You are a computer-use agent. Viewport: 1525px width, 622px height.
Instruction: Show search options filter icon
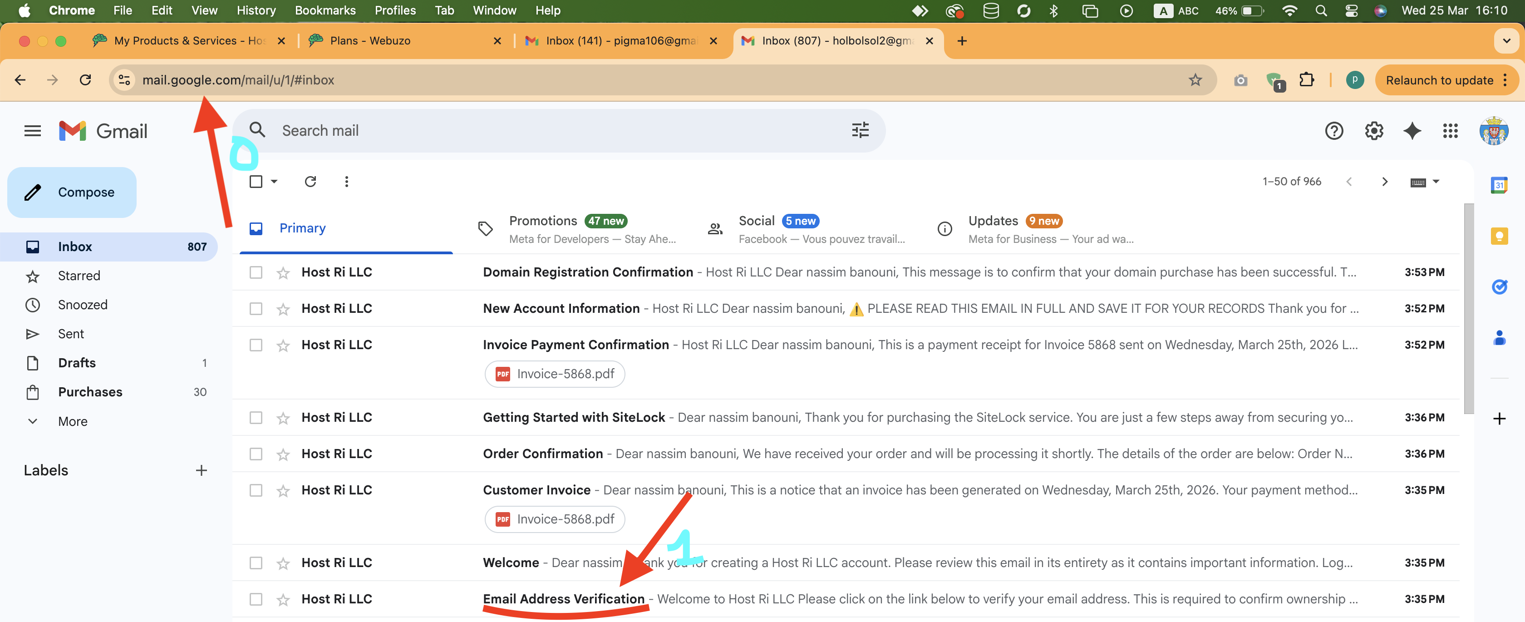pyautogui.click(x=860, y=130)
